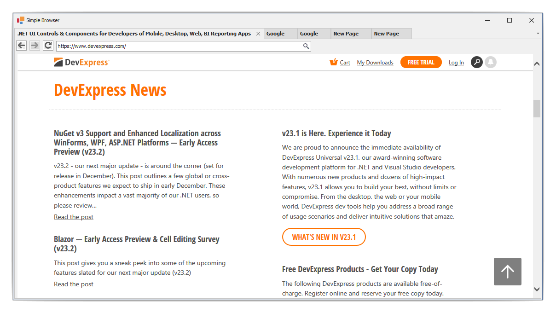
Task: Read the post under NuGet article
Action: point(74,217)
